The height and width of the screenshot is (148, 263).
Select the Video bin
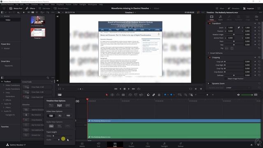[x=8, y=20]
